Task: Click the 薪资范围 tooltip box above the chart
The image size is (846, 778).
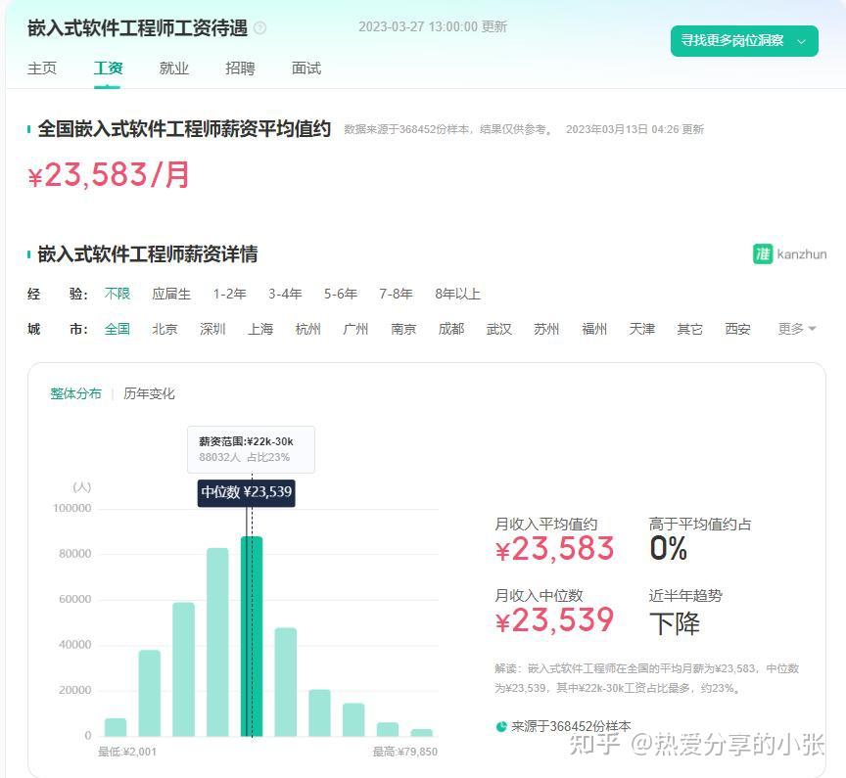Action: [251, 448]
